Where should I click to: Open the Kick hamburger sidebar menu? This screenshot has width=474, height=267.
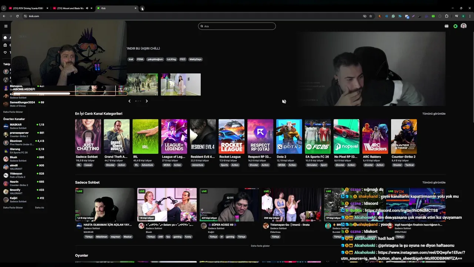click(x=6, y=26)
